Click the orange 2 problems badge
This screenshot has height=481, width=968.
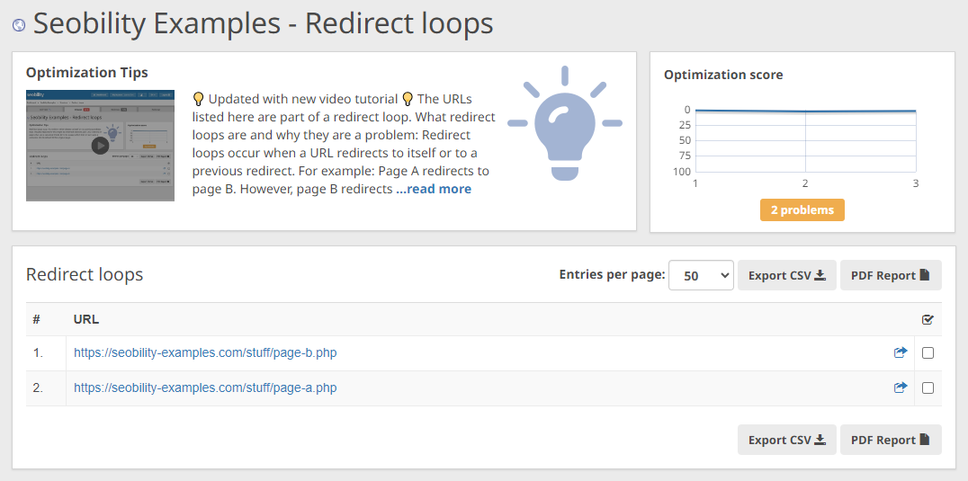click(802, 209)
